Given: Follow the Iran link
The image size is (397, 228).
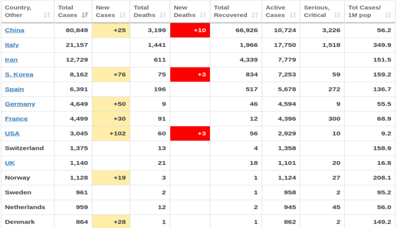Looking at the screenshot, I should (11, 60).
